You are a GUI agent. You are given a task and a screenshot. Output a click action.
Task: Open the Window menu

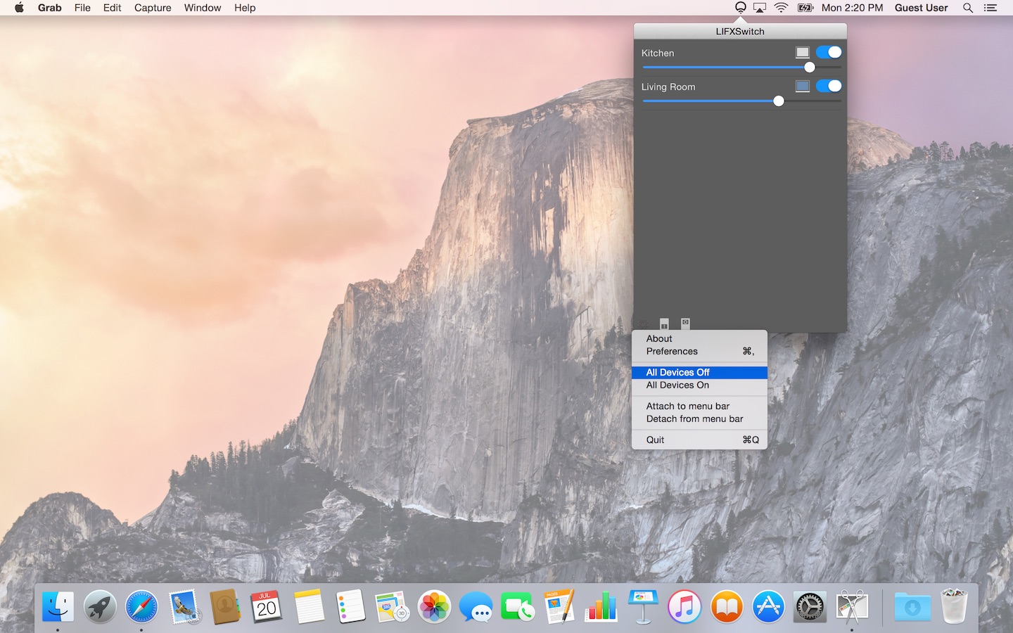pyautogui.click(x=203, y=8)
